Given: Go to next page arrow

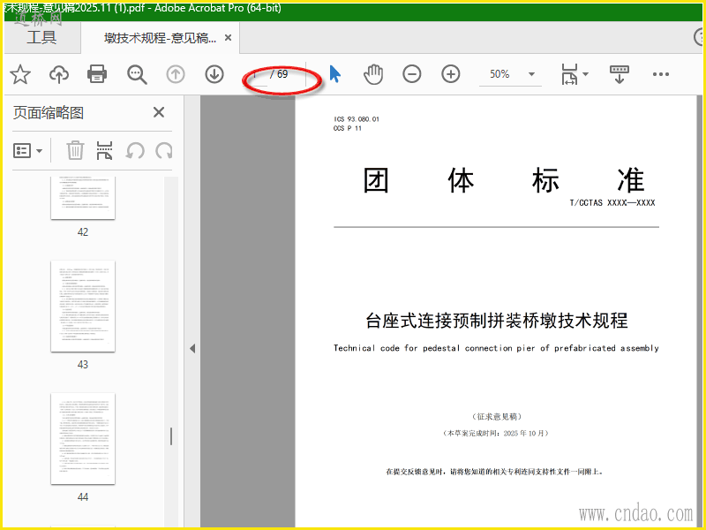Looking at the screenshot, I should pos(214,74).
